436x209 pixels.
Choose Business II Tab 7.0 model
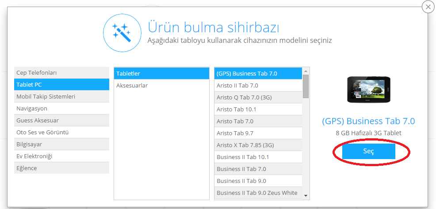tap(258, 169)
